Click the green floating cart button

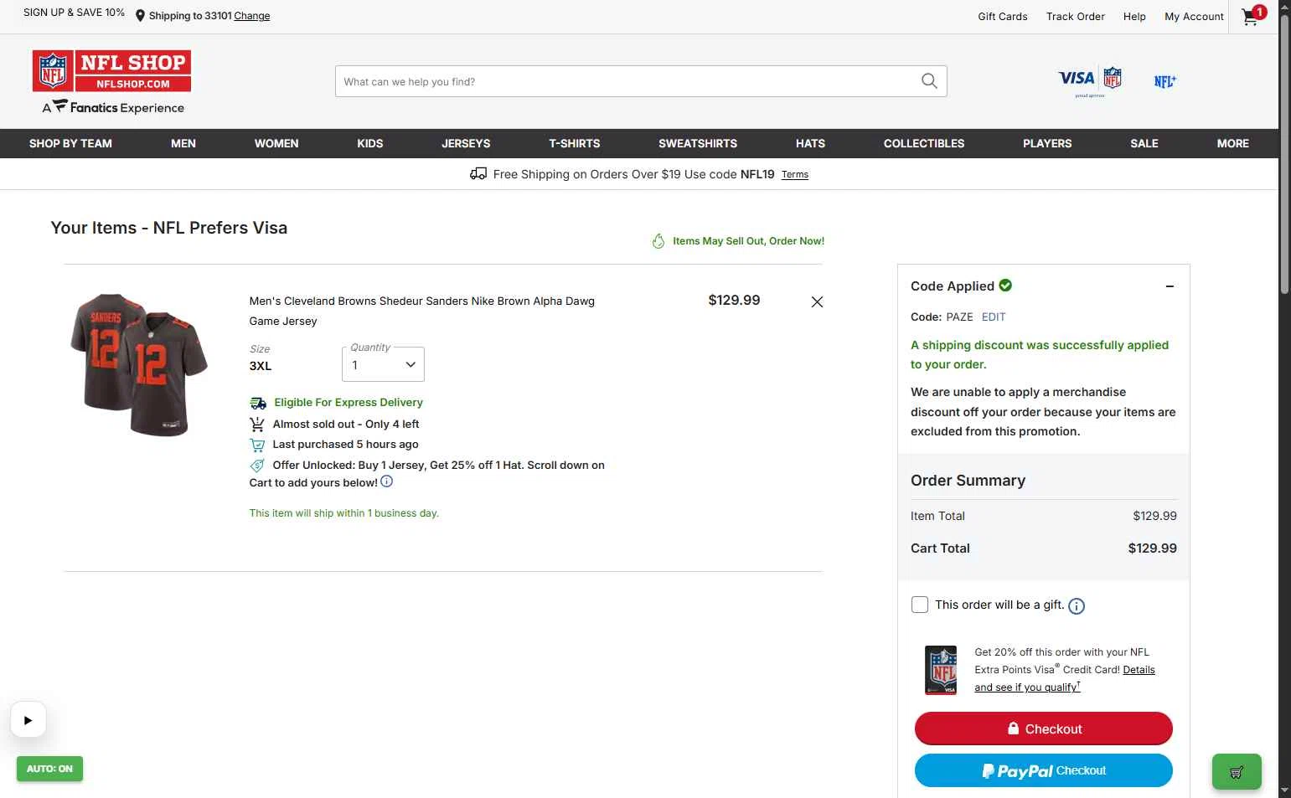[x=1237, y=772]
